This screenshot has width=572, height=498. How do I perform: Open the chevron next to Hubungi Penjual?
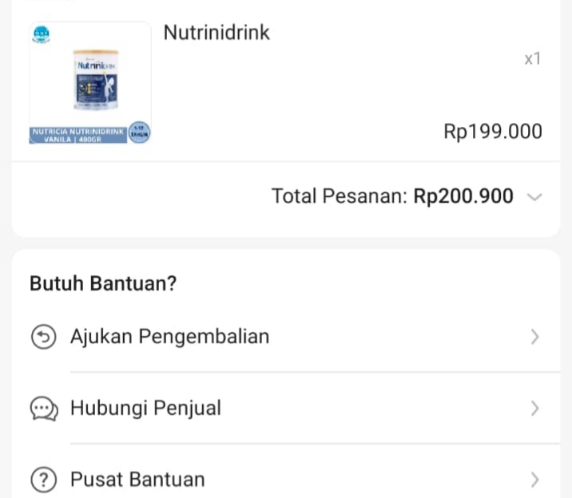[535, 409]
